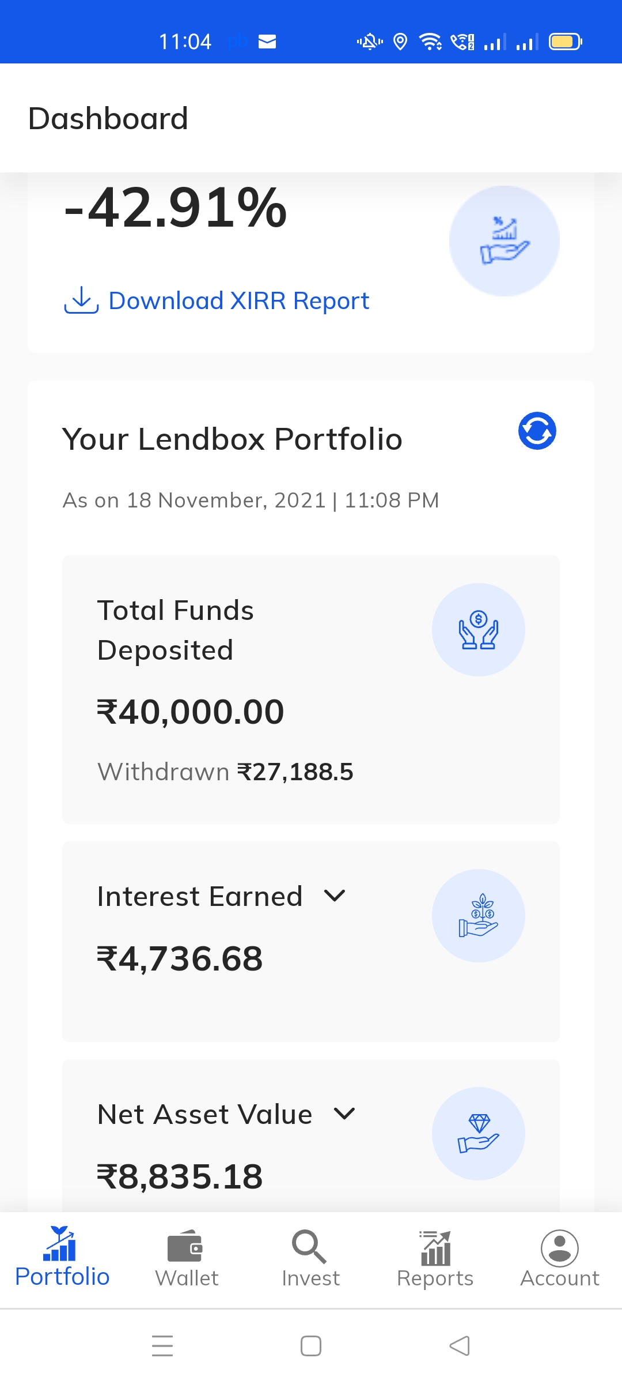The width and height of the screenshot is (622, 1384).
Task: Tap the Total Funds Deposited hands icon
Action: (x=478, y=630)
